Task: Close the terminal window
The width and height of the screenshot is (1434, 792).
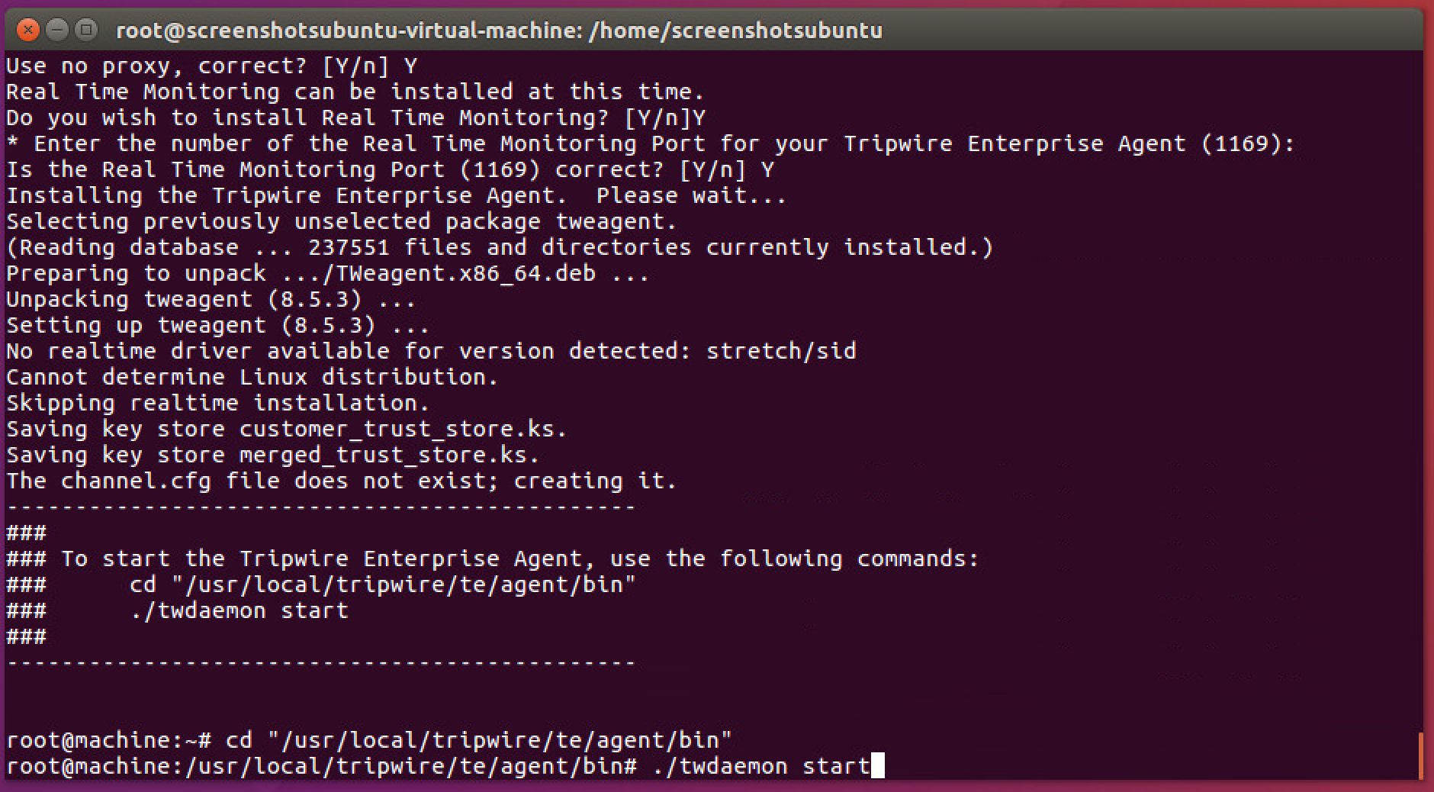Action: tap(28, 30)
